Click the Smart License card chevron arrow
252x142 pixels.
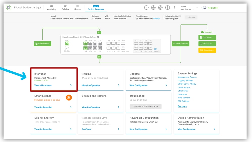71,107
